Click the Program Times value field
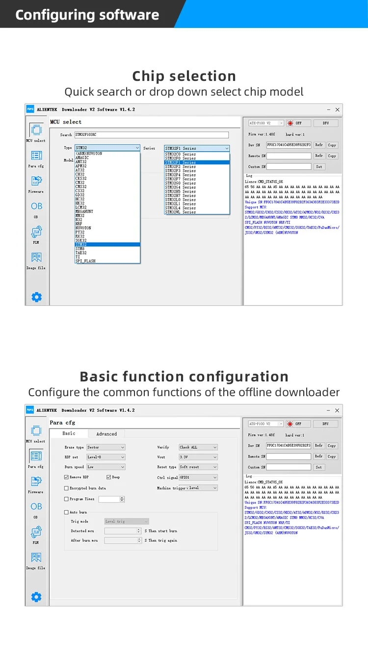The image size is (368, 652). pos(109,499)
